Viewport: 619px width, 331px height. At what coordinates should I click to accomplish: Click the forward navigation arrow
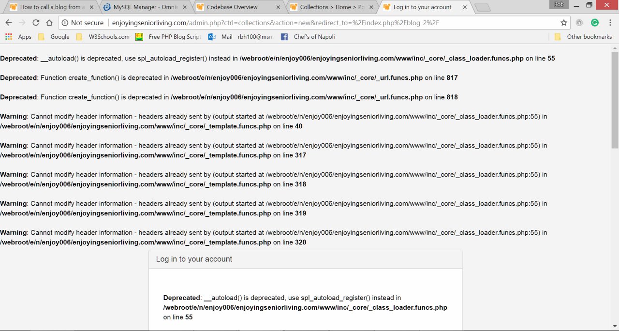(x=22, y=23)
